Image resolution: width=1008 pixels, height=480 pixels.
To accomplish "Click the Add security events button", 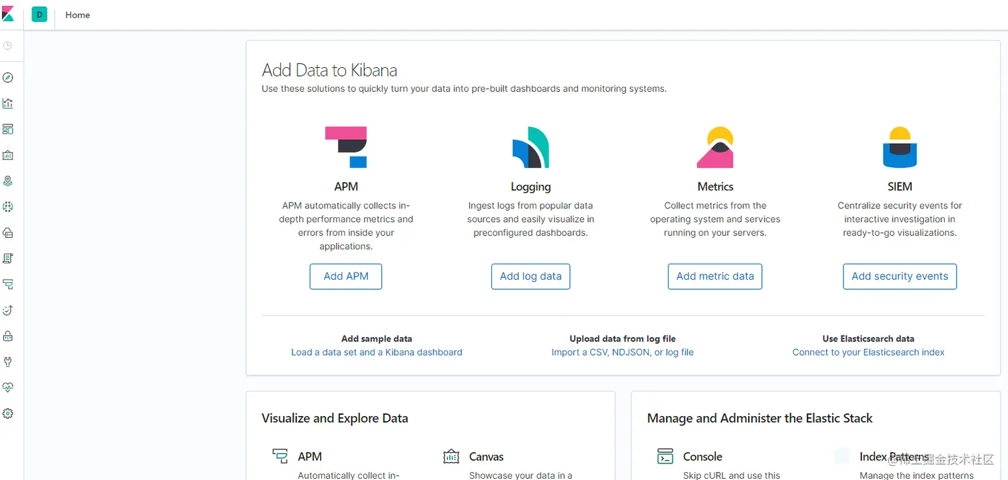I will 900,276.
